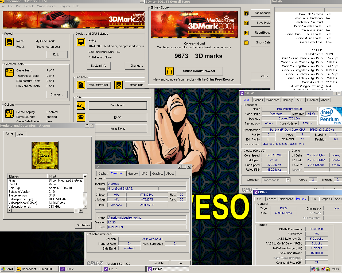The image size is (342, 273).
Task: Click the Save Project floppy icon
Action: (x=246, y=23)
